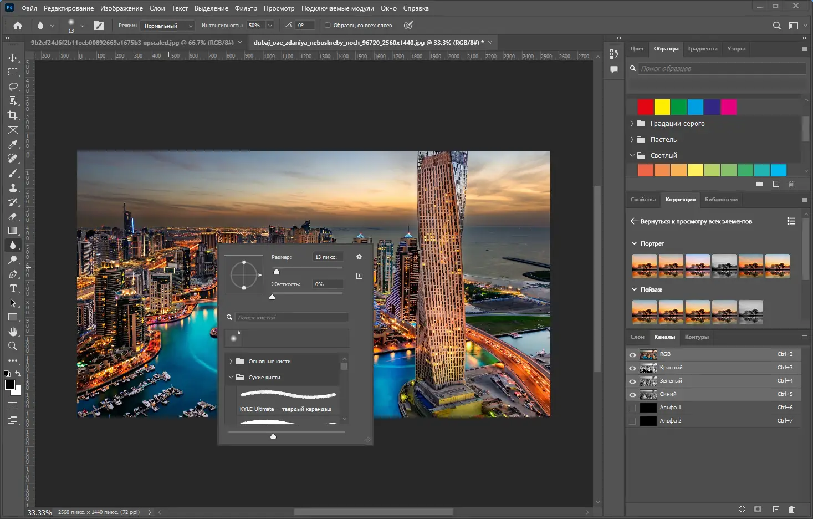The image size is (813, 519).
Task: Expand the Градации серого swatch folder
Action: coord(632,124)
